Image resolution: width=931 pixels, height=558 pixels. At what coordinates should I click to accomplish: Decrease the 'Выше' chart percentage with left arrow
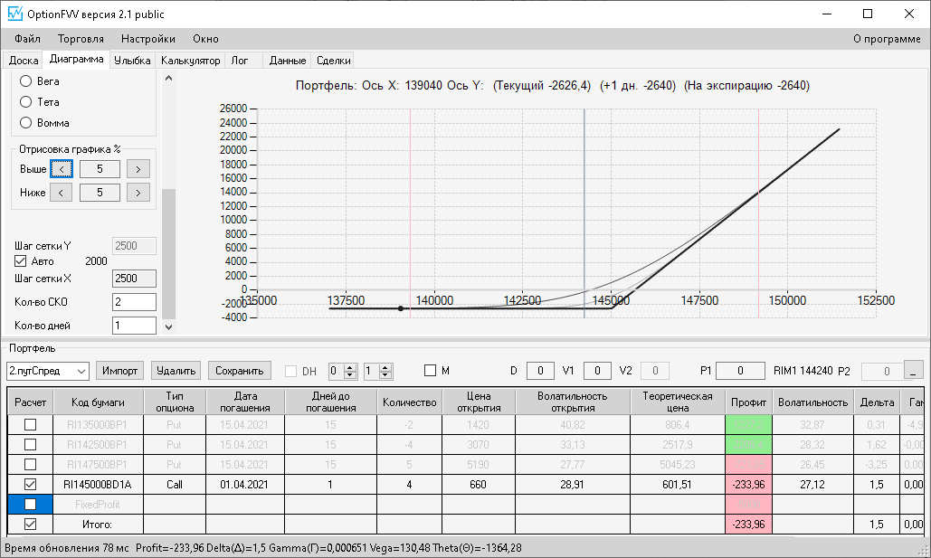[62, 169]
